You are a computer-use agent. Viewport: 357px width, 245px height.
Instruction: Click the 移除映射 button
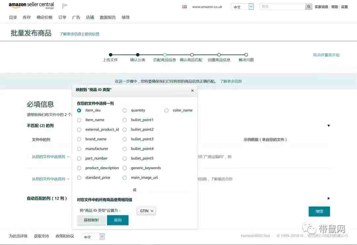[x=92, y=220]
